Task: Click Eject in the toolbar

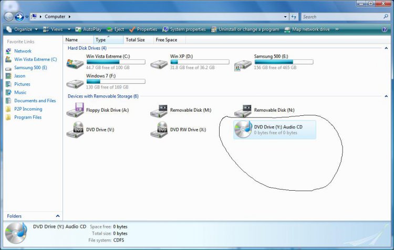Action: tap(116, 29)
